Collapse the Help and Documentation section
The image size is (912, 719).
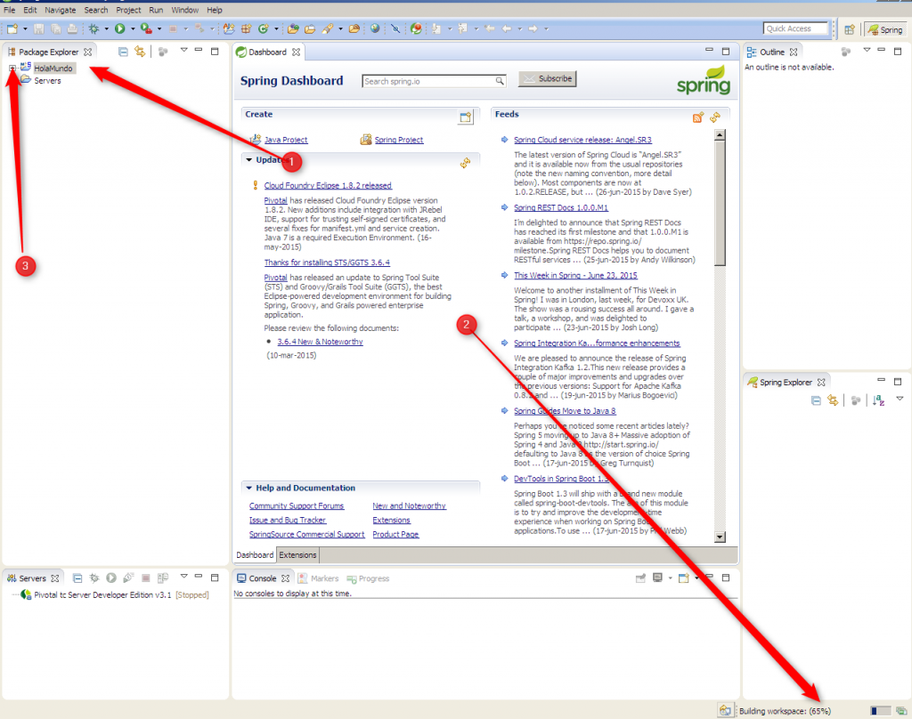coord(249,488)
